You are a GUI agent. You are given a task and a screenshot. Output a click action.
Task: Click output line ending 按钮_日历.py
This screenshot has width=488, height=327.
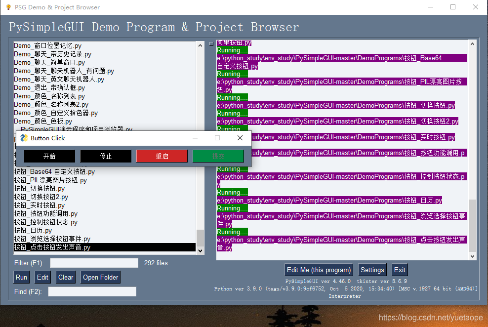[329, 201]
